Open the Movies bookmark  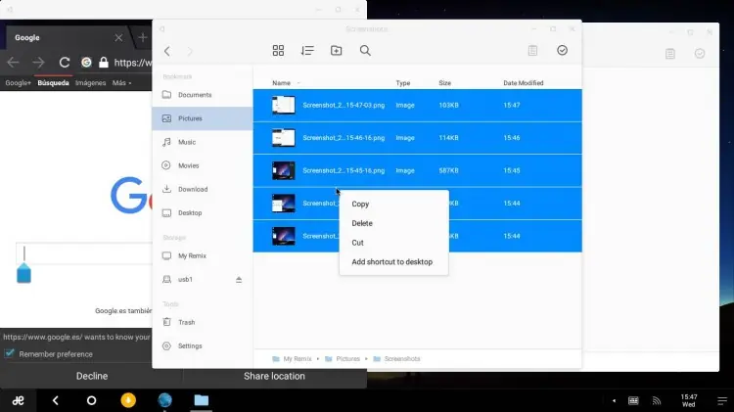click(x=203, y=165)
